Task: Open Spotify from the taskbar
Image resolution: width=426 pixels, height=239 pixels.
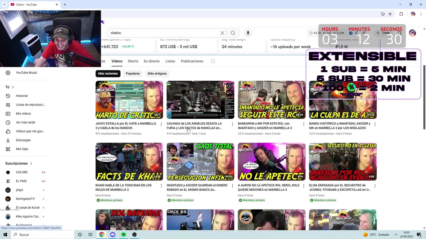Action: [123, 235]
